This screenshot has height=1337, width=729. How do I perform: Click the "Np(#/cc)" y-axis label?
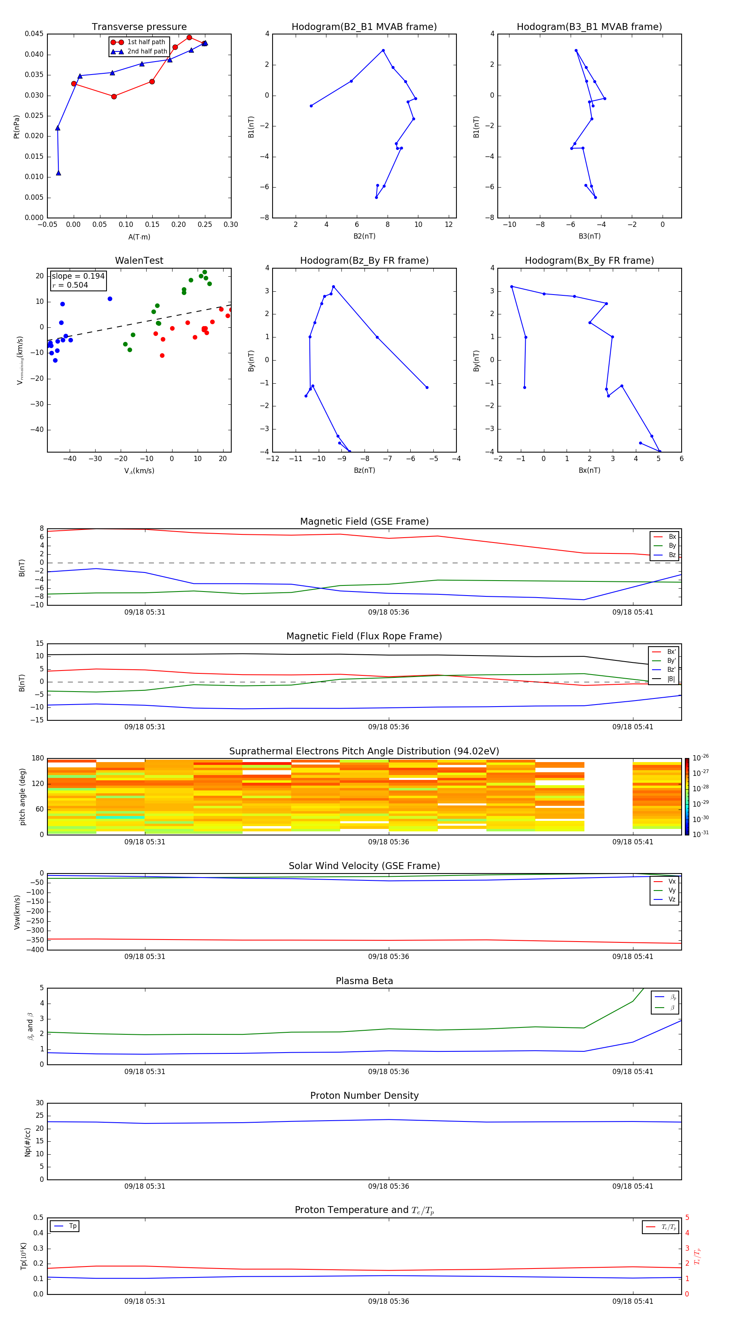point(28,1142)
